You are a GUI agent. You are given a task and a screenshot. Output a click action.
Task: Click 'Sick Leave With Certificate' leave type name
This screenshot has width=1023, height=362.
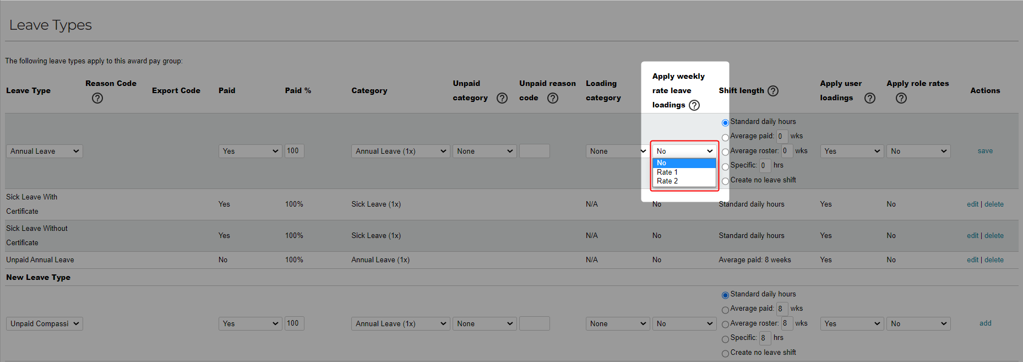(31, 204)
